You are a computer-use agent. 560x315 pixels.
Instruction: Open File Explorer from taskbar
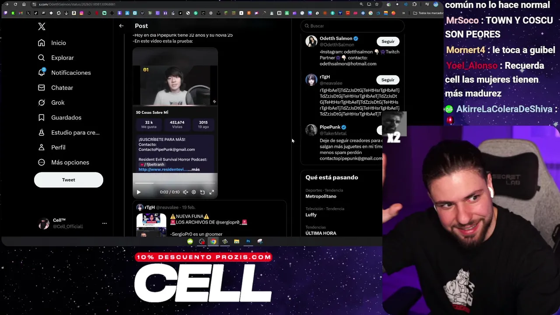pos(237,241)
